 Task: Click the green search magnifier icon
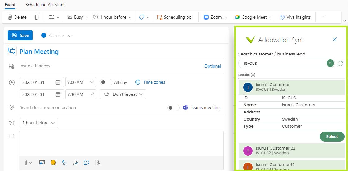coord(330,64)
